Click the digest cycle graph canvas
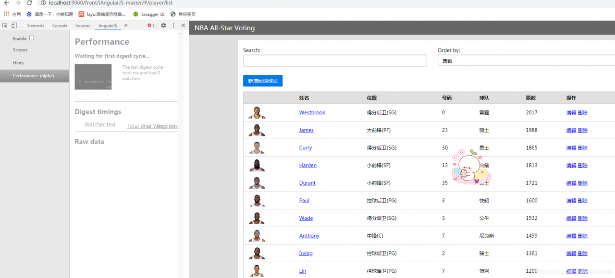This screenshot has height=278, width=615. pyautogui.click(x=93, y=77)
